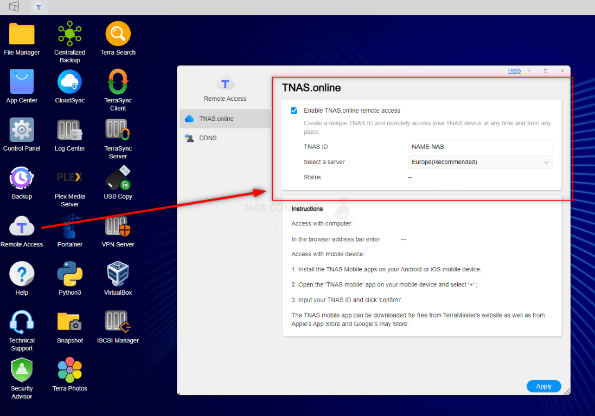Close the Remote Access window
The image size is (595, 416).
(x=562, y=71)
